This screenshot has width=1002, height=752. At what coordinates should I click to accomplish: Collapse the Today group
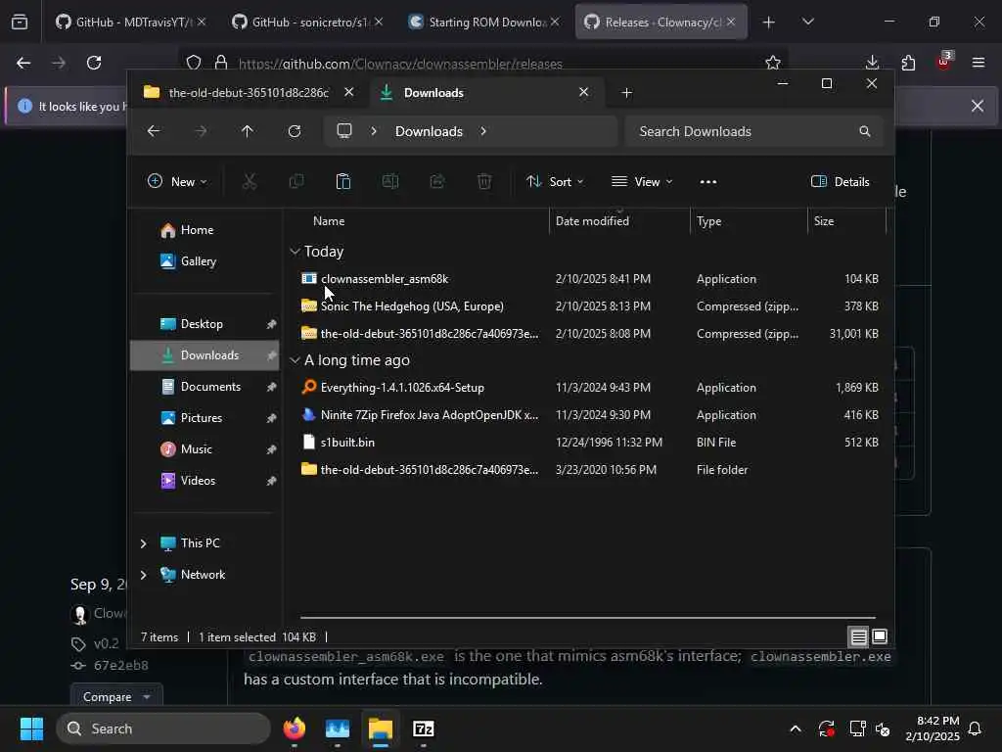coord(295,252)
